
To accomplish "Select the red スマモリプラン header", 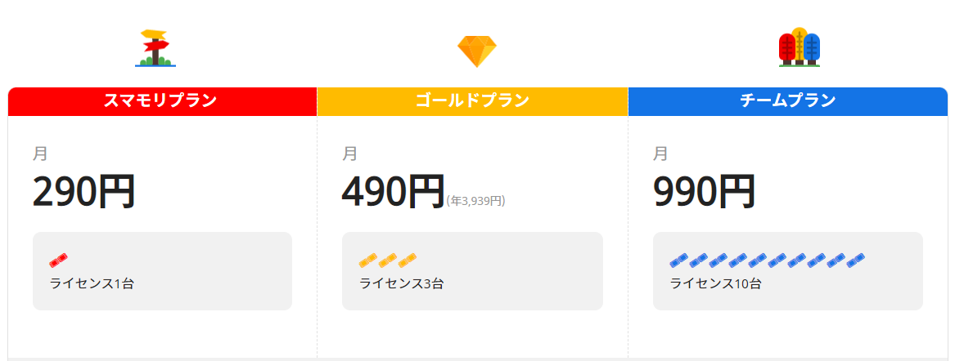I will click(161, 101).
